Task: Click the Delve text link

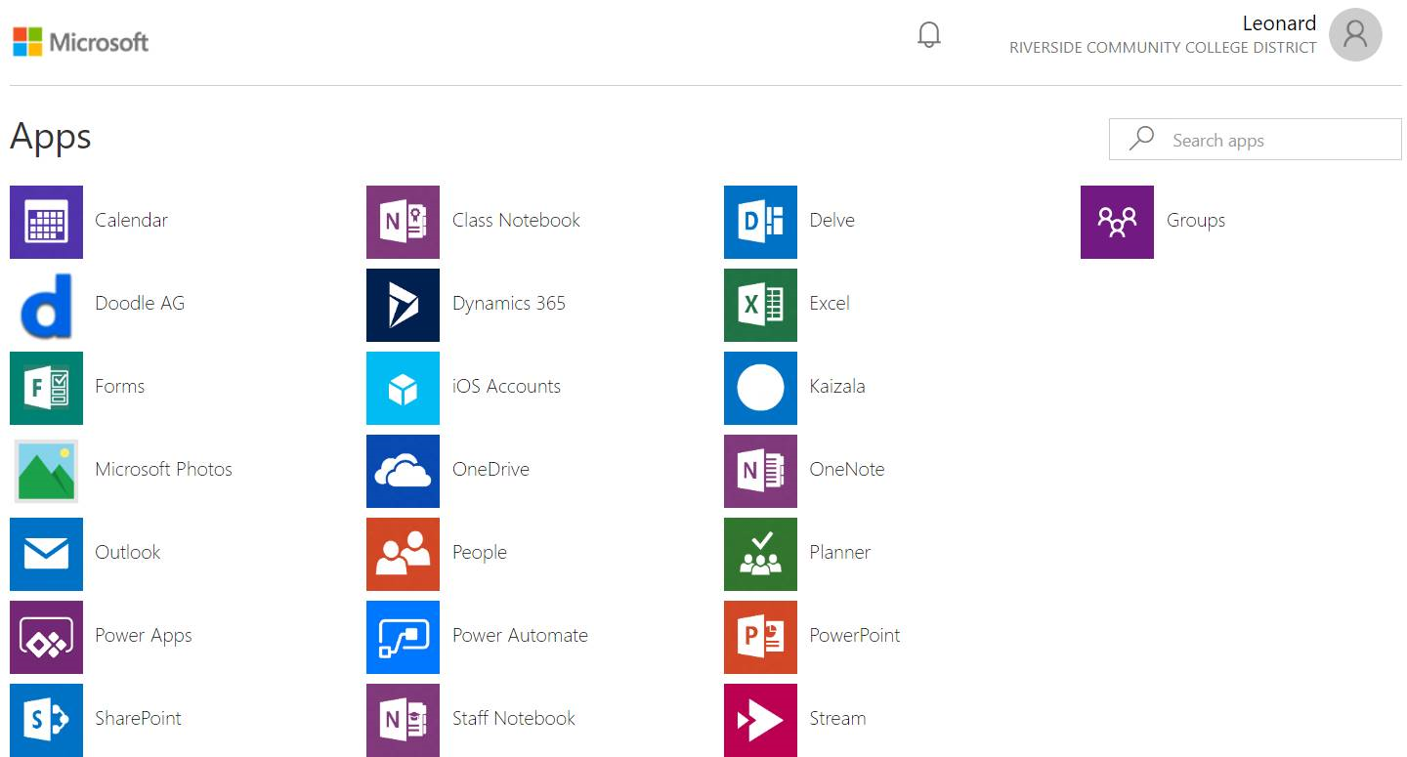Action: pyautogui.click(x=831, y=220)
